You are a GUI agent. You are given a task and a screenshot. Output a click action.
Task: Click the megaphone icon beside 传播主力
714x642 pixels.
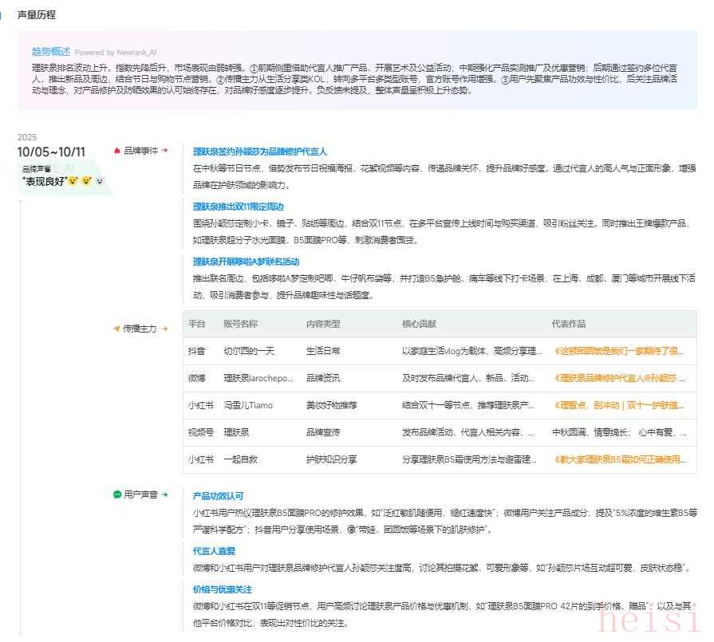[116, 328]
